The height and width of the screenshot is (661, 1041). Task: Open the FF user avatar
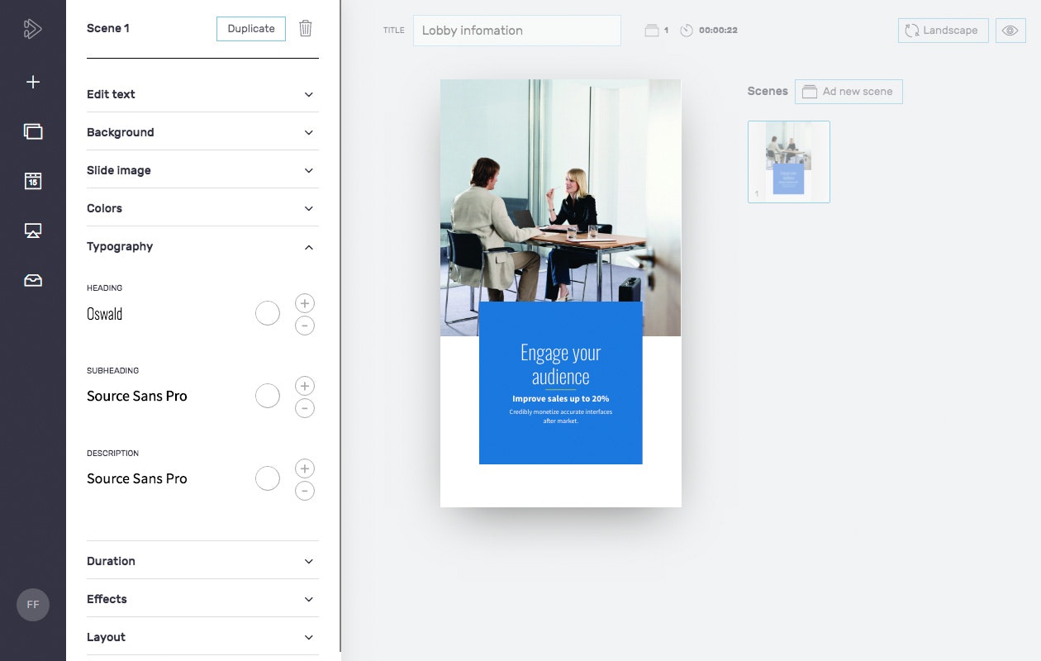click(x=33, y=605)
